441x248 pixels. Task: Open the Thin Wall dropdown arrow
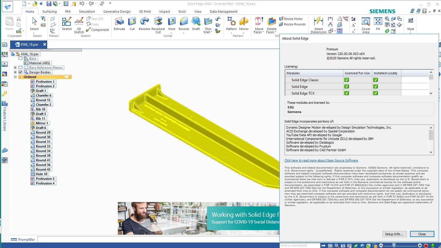pyautogui.click(x=211, y=32)
